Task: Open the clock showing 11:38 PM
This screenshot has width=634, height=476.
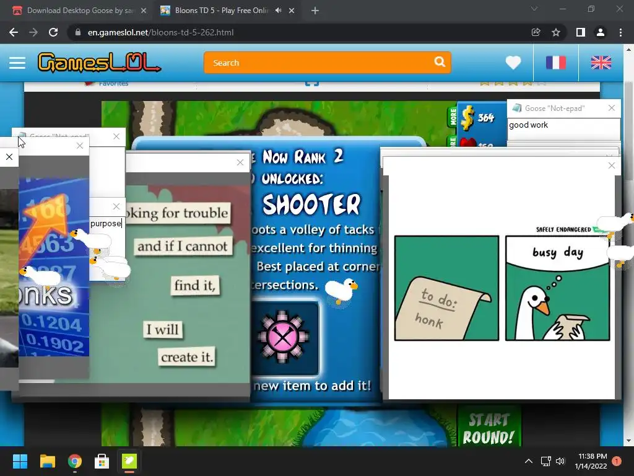Action: 591,461
